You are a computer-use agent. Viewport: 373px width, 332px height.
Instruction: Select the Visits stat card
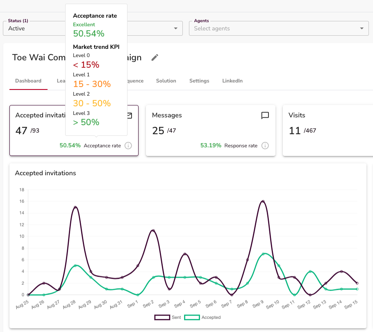328,131
